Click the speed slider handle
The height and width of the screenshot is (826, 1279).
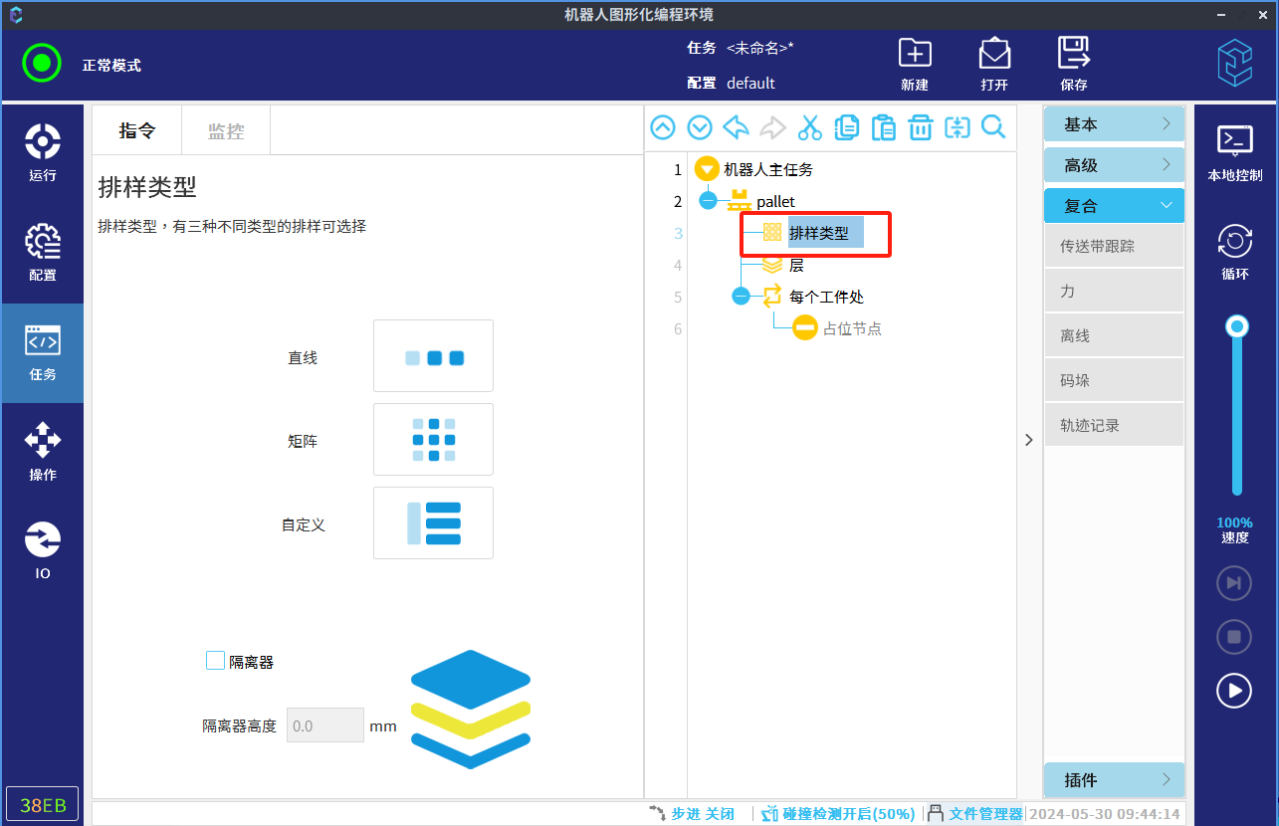tap(1237, 326)
